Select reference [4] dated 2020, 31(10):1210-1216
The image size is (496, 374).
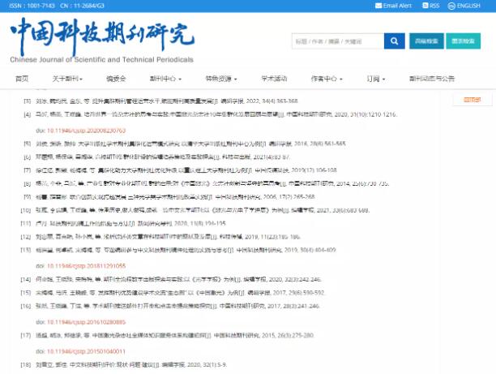[x=211, y=114]
